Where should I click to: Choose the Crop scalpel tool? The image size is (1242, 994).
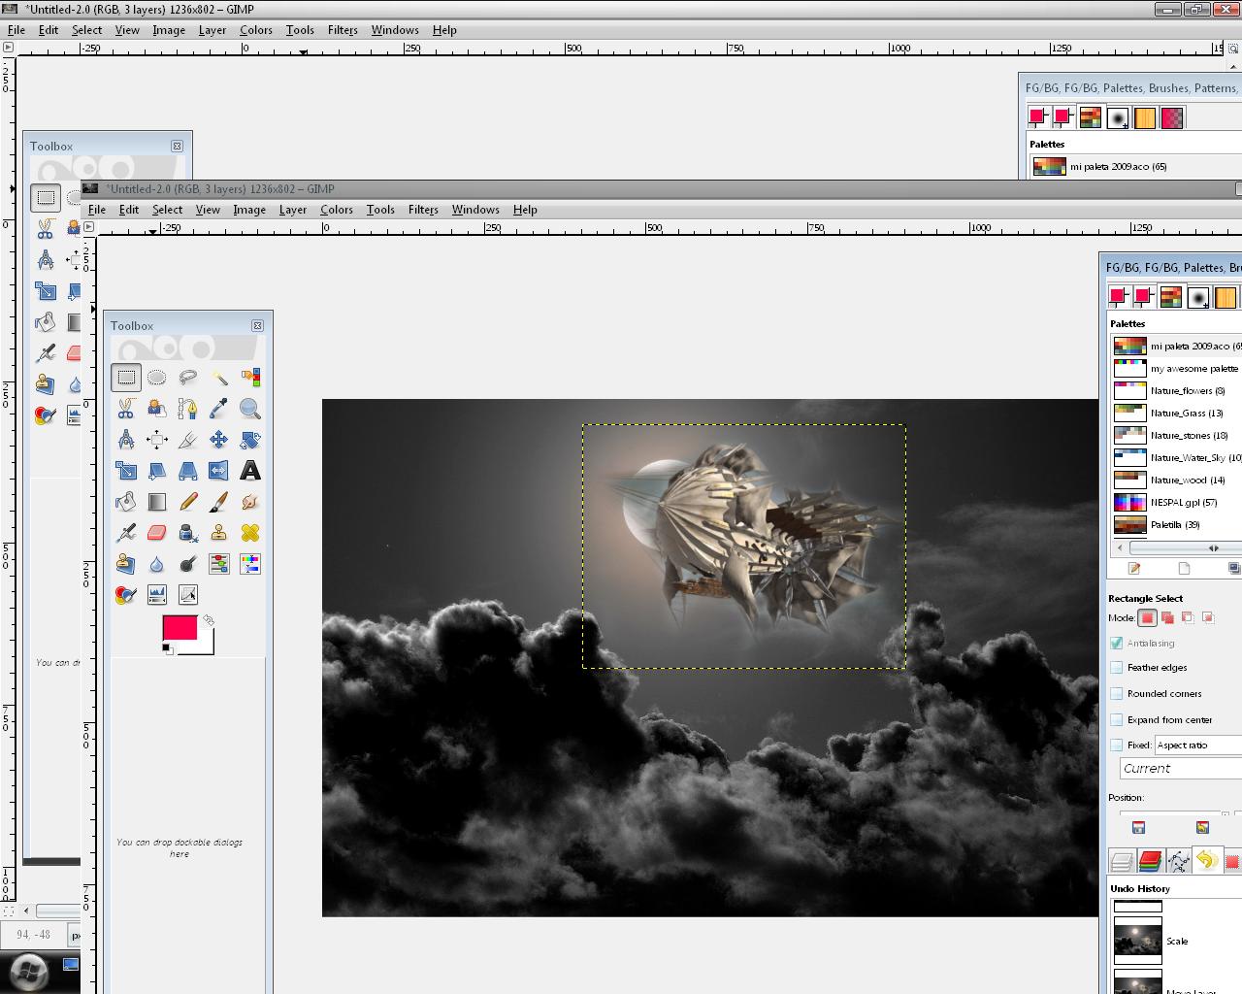coord(187,440)
